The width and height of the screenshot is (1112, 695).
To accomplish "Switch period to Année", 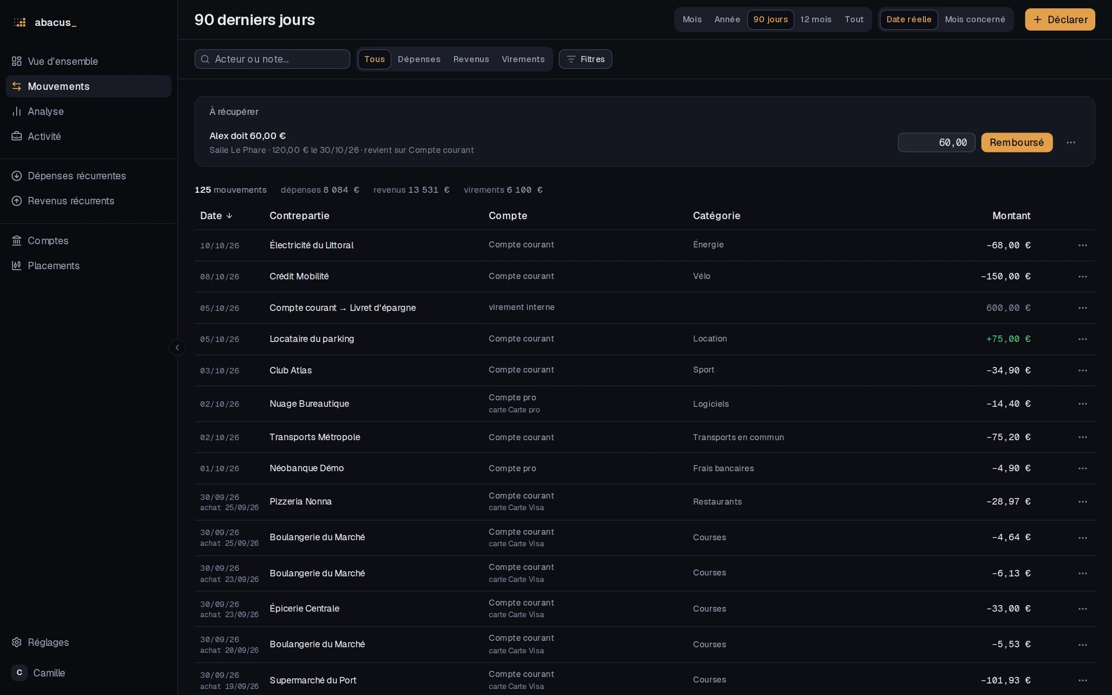I will click(x=727, y=19).
